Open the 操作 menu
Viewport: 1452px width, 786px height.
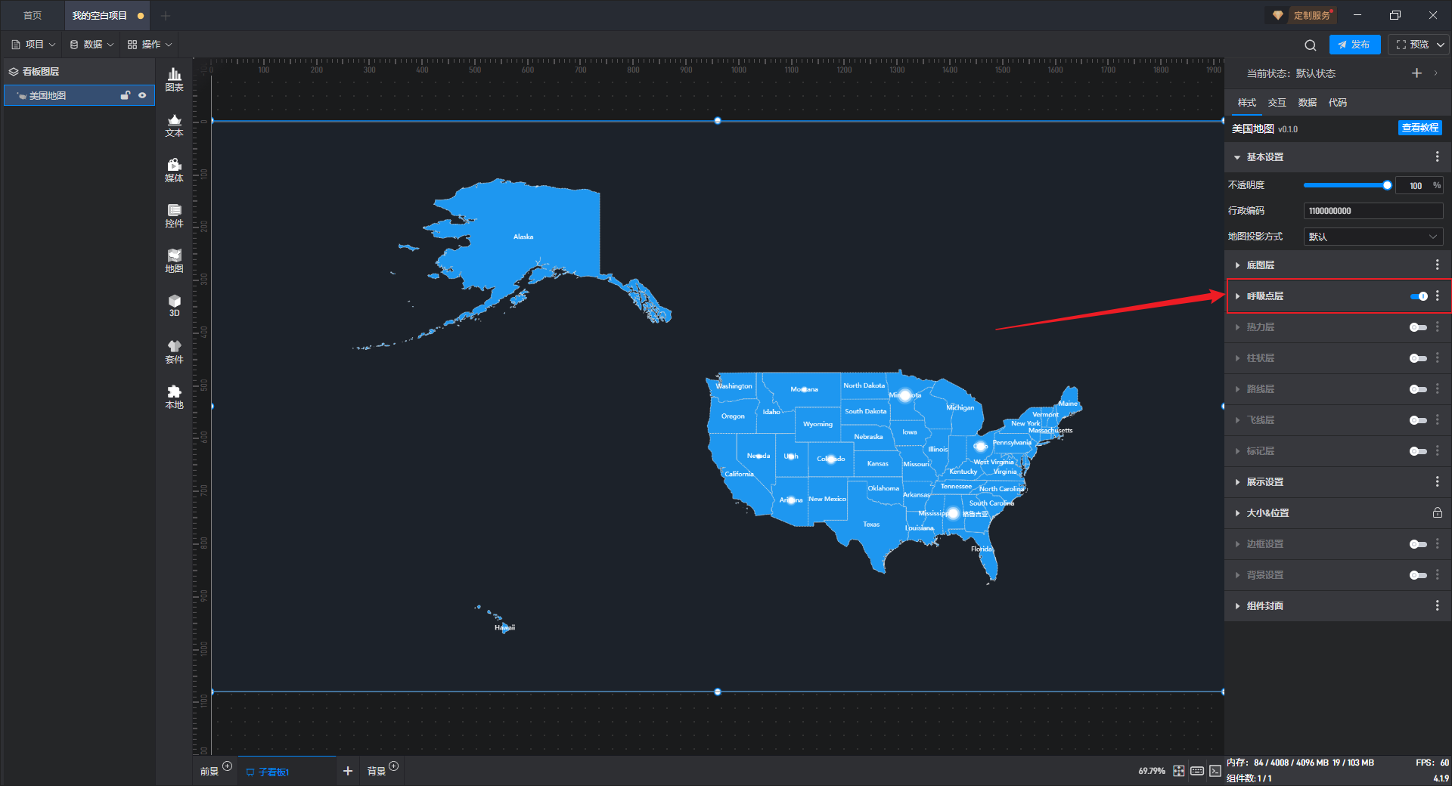(x=150, y=45)
